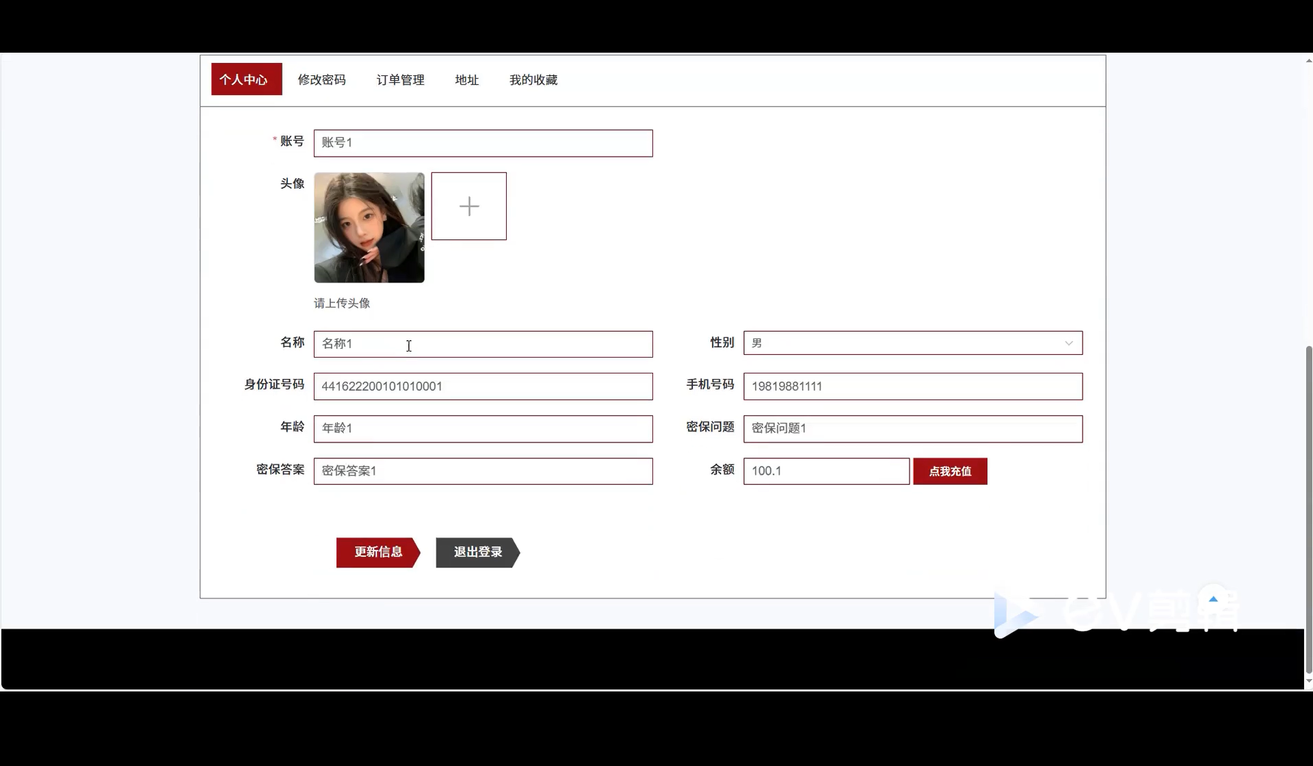The height and width of the screenshot is (766, 1313).
Task: Select the 个人中心 tab
Action: click(246, 79)
